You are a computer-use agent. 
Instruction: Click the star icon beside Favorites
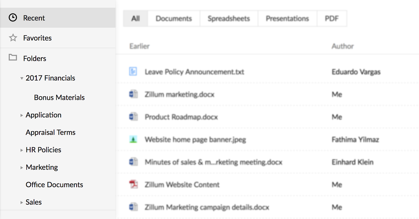tap(13, 38)
